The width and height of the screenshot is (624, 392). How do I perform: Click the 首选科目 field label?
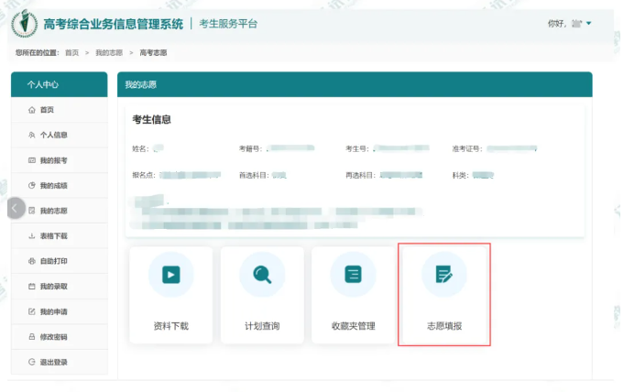click(254, 175)
